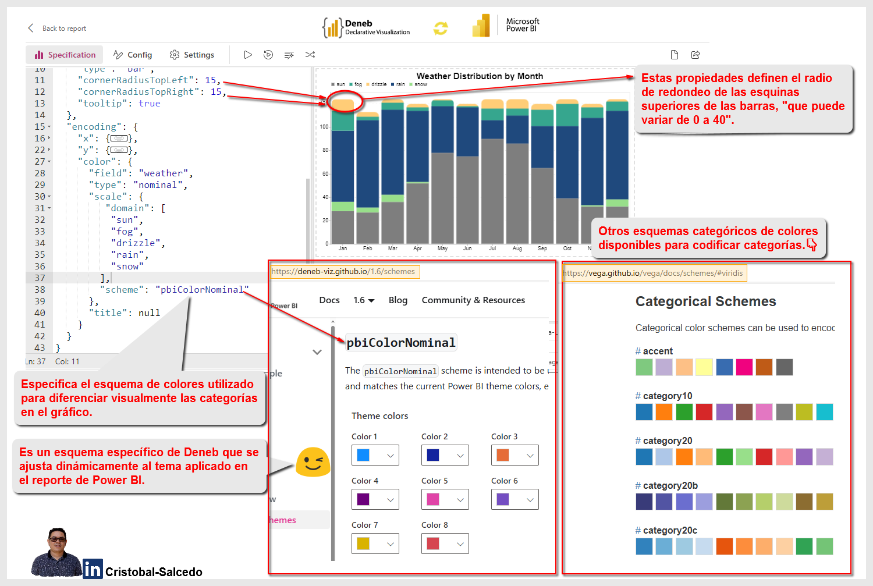Open the Color 5 pink color dropdown
The width and height of the screenshot is (873, 586).
445,499
